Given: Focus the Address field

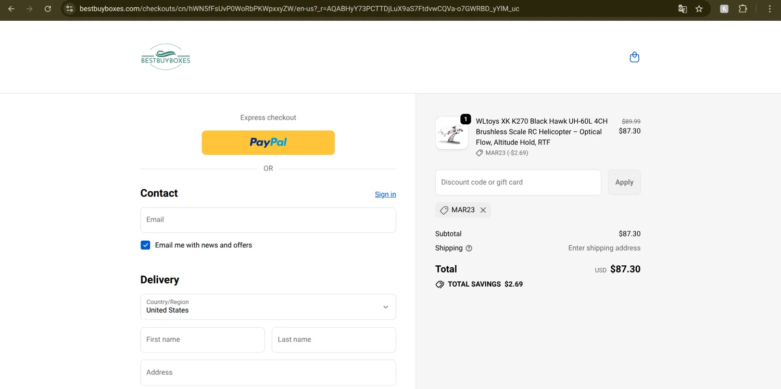Looking at the screenshot, I should pyautogui.click(x=268, y=373).
